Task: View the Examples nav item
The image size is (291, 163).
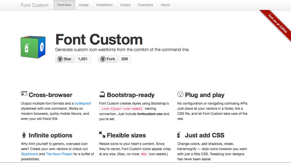Action: click(146, 5)
